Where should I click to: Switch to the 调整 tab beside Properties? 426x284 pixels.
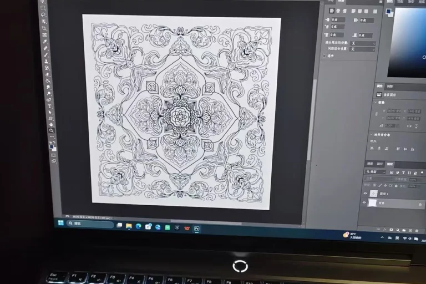(x=390, y=87)
